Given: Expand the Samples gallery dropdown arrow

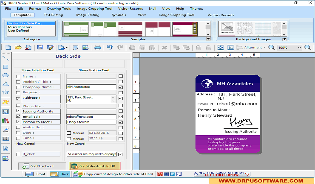Looking at the screenshot, I should [208, 39].
